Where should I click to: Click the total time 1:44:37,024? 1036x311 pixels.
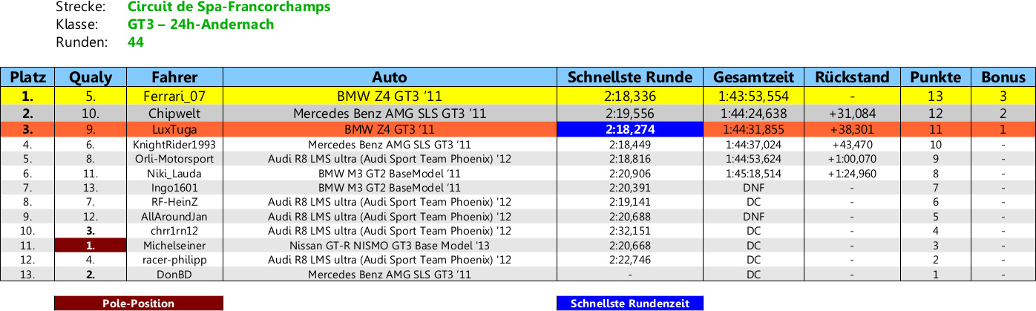[754, 145]
